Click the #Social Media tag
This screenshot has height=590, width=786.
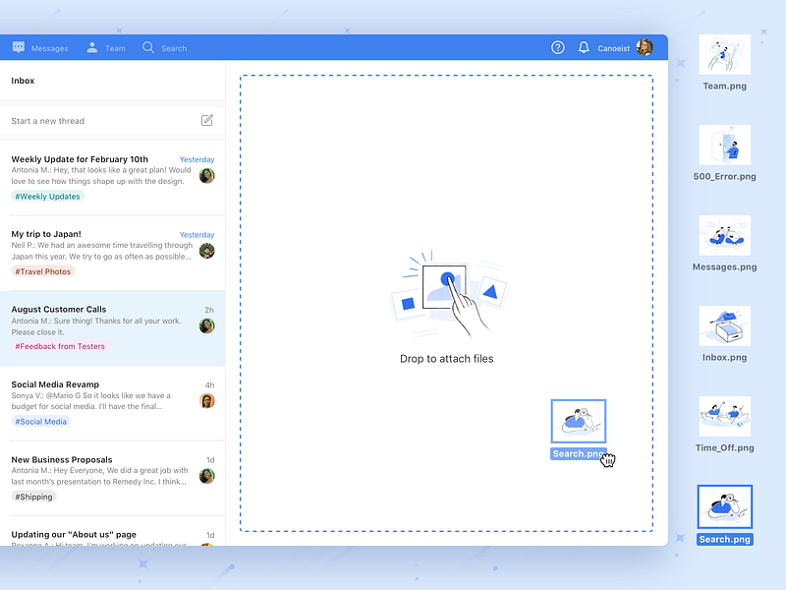[x=40, y=421]
